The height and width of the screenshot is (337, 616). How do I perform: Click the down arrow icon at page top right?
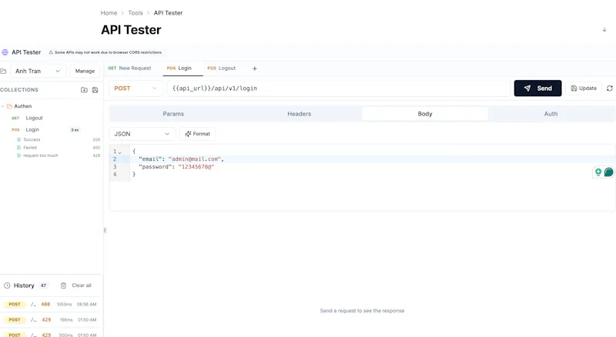point(604,30)
